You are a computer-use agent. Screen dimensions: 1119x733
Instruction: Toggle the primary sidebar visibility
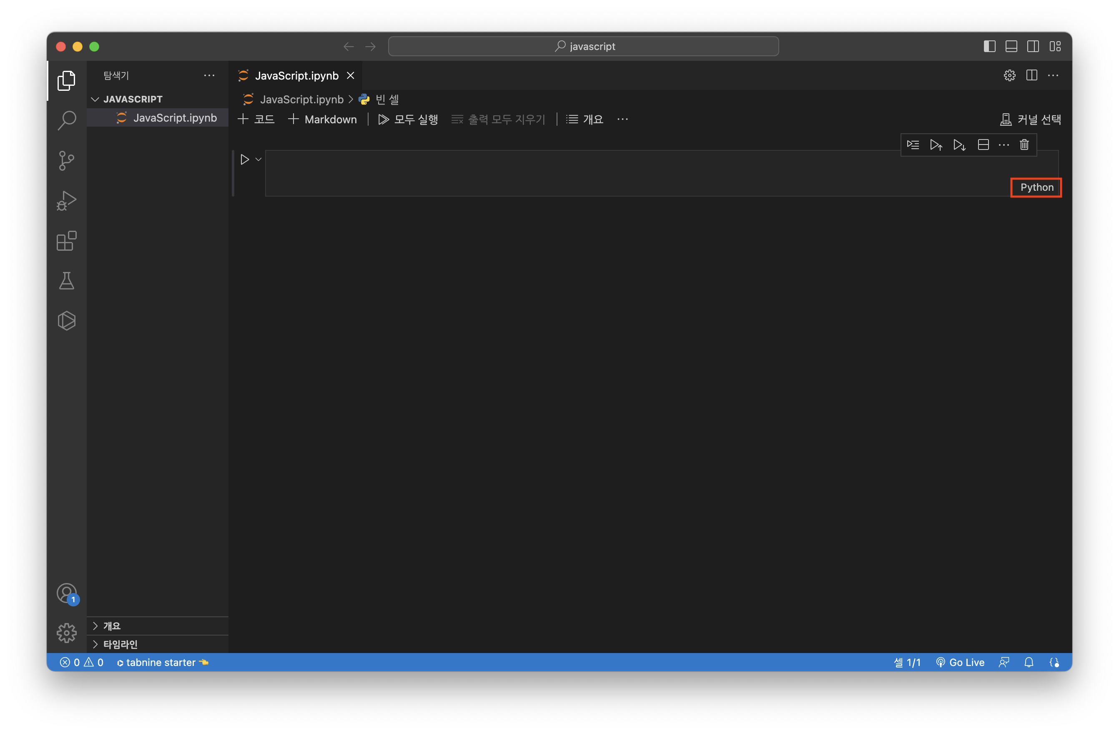click(x=989, y=46)
